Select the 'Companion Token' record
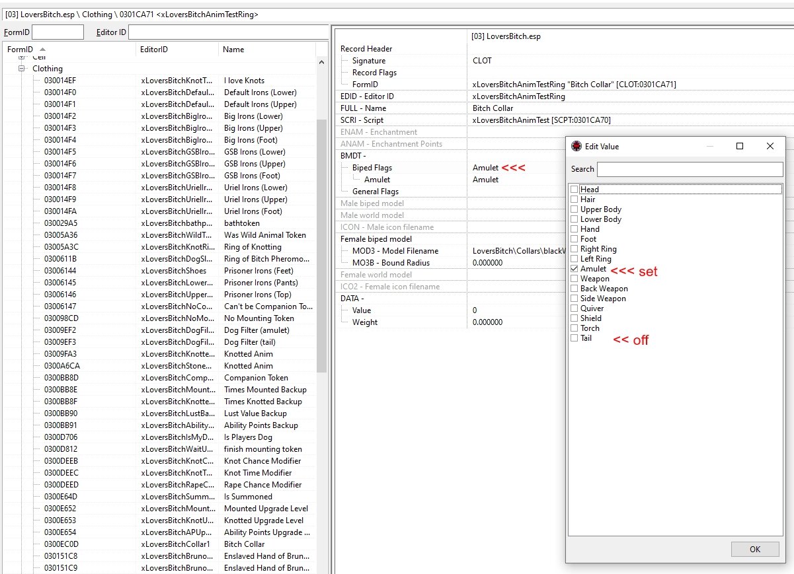 coord(159,378)
